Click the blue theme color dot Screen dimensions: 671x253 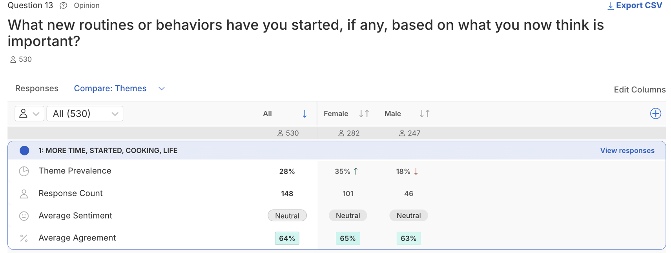click(x=24, y=150)
